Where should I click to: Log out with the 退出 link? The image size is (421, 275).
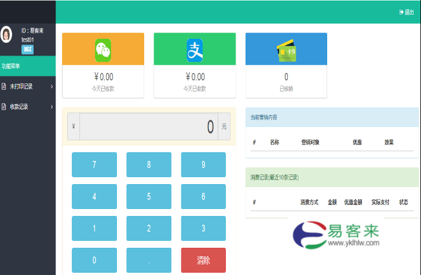(407, 12)
